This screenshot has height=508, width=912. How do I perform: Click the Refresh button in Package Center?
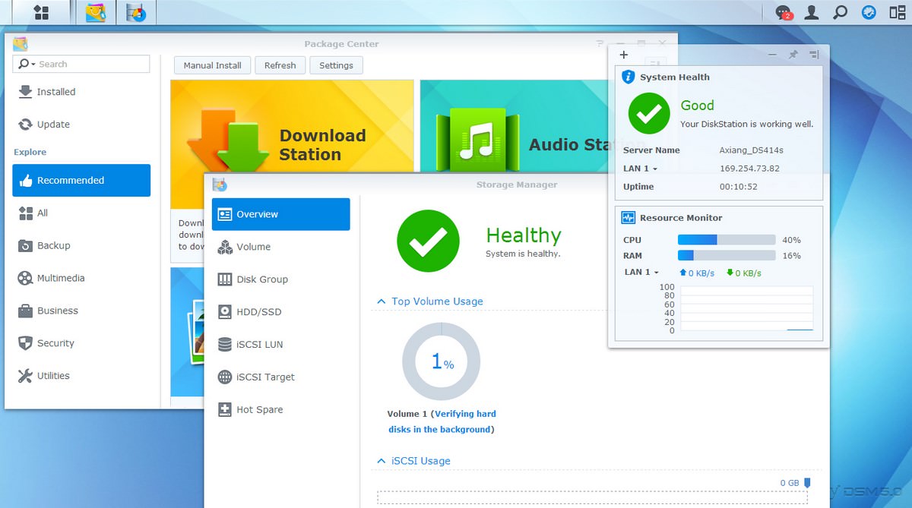(280, 65)
